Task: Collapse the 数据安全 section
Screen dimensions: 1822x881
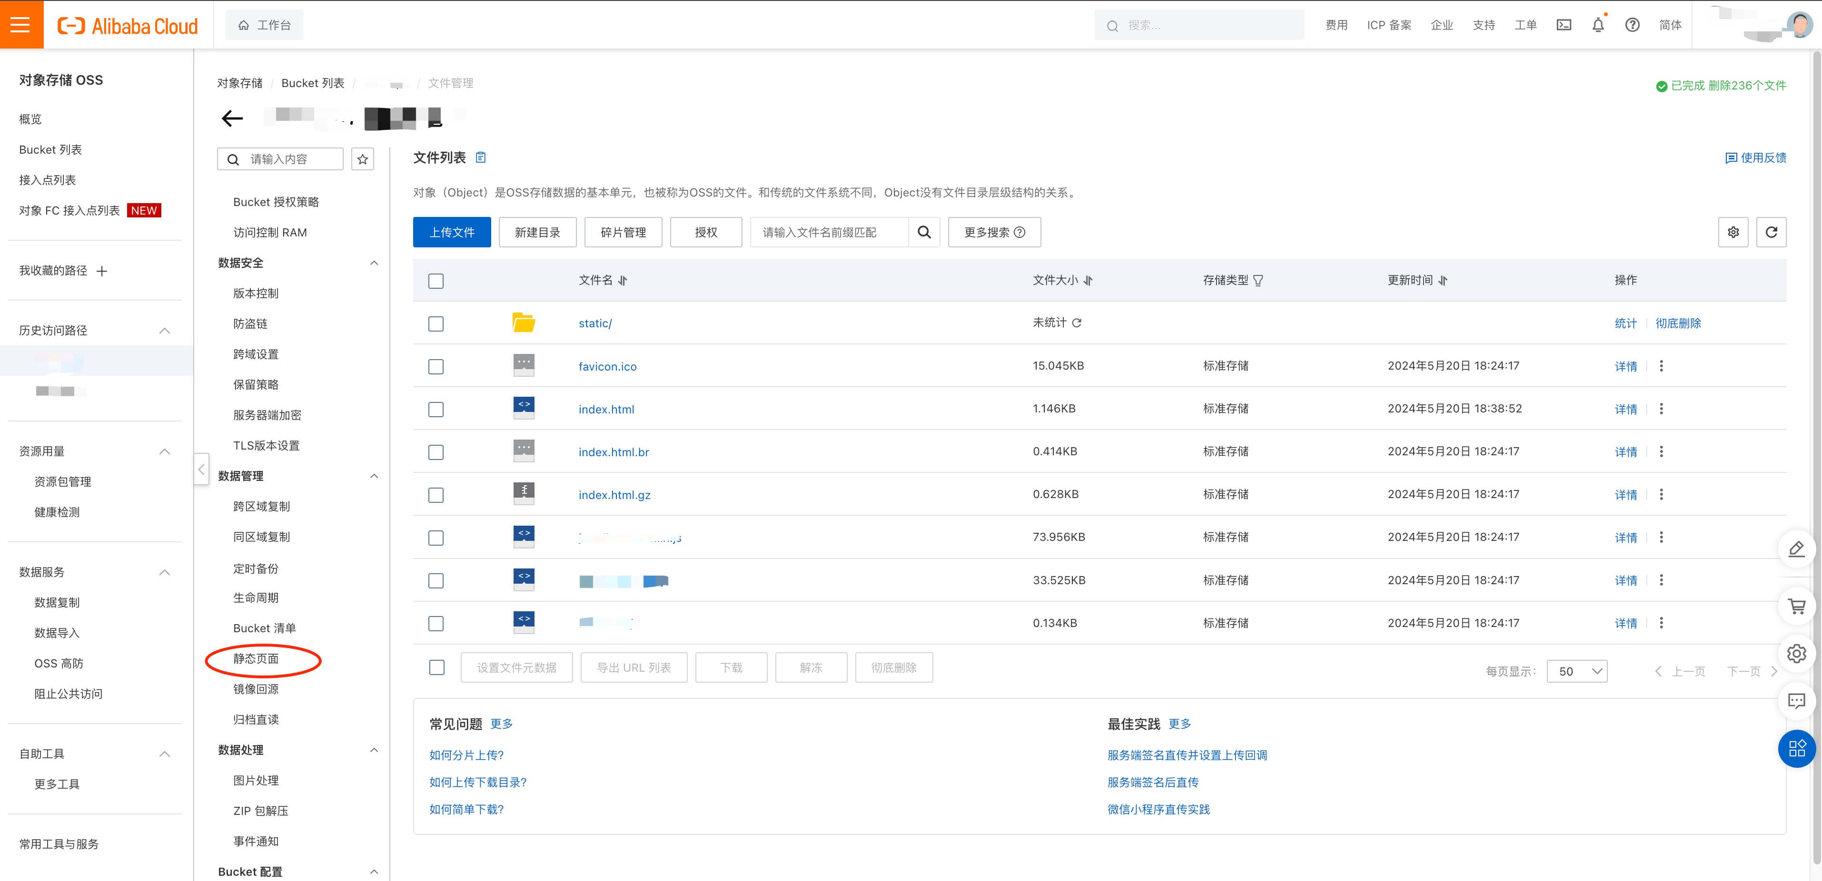Action: coord(374,262)
